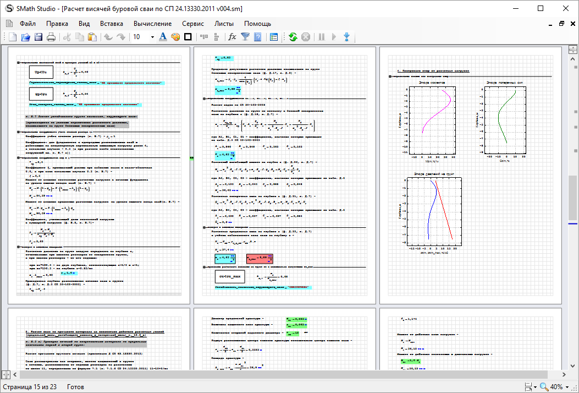Click the Undo arrow in the toolbar
Image resolution: width=579 pixels, height=393 pixels.
coord(108,37)
